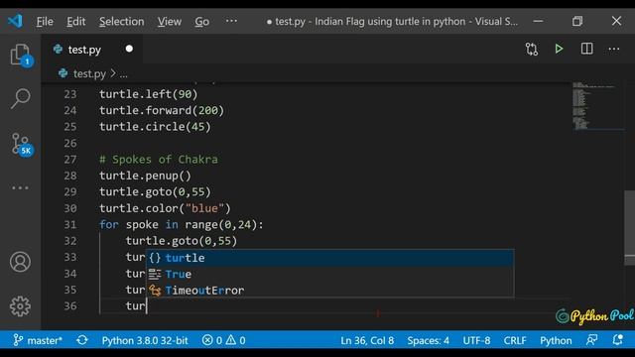Click on turtle.left(90) line
The width and height of the screenshot is (635, 357).
149,94
